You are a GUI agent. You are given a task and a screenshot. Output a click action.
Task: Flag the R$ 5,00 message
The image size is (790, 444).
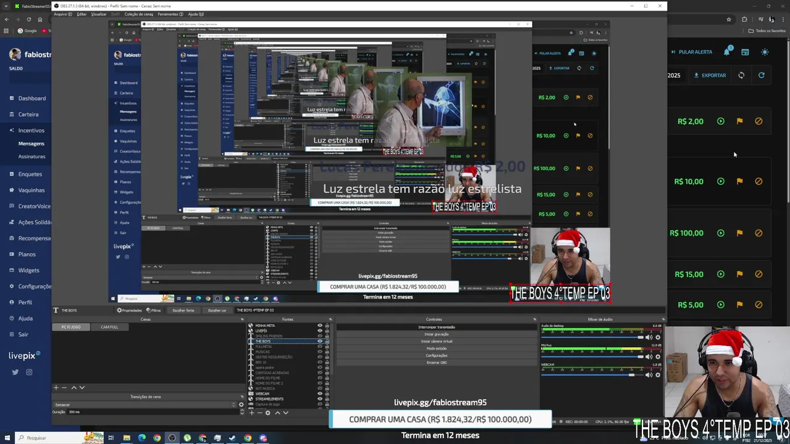tap(739, 305)
